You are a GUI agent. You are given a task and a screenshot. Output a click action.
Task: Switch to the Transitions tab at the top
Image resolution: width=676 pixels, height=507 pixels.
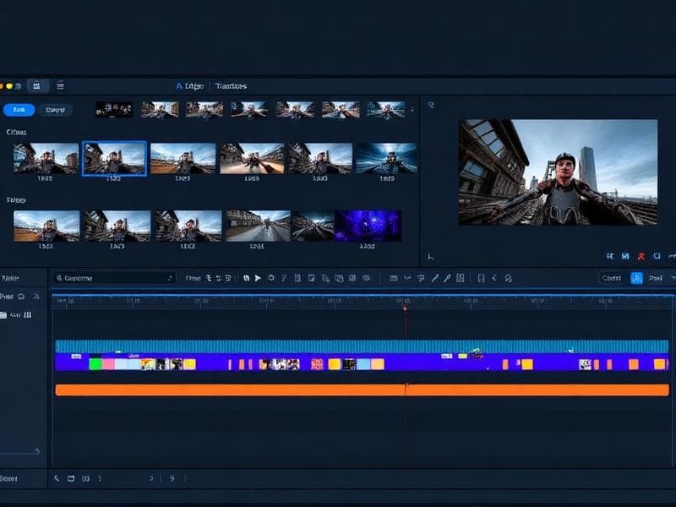coord(232,85)
